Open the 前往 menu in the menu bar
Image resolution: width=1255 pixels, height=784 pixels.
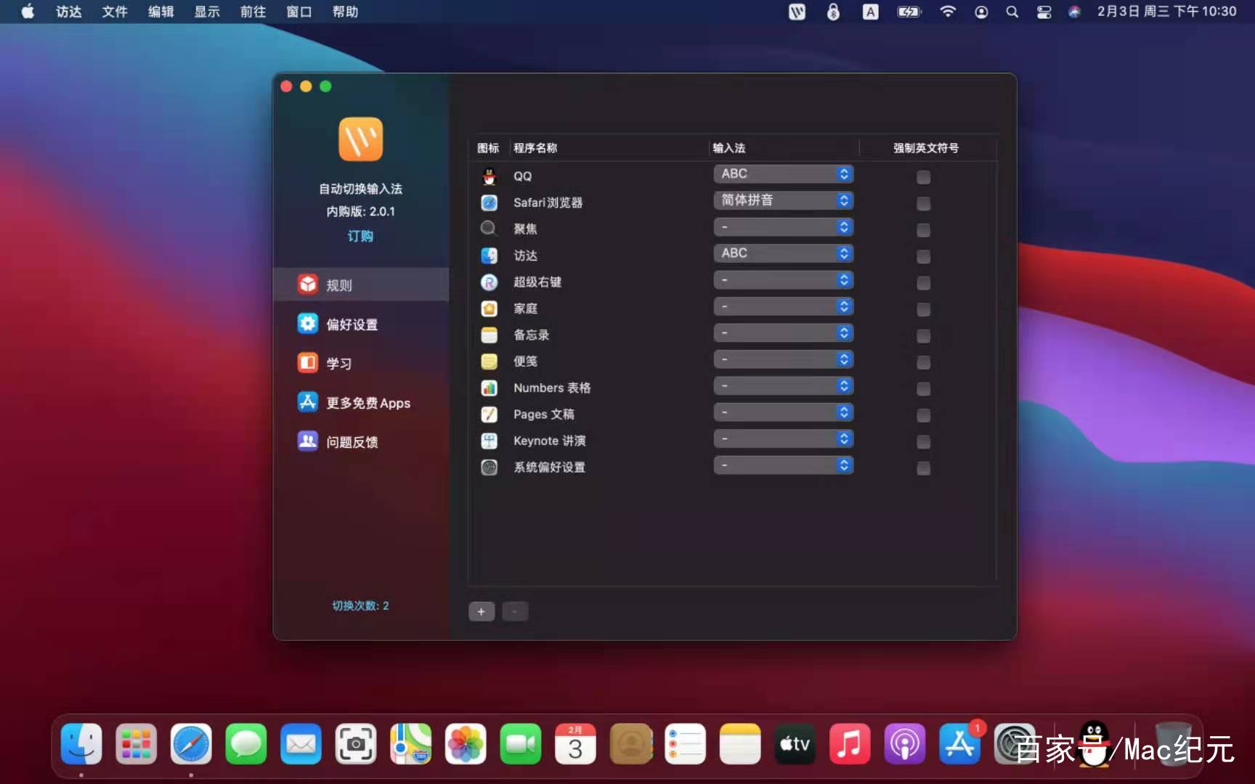click(x=253, y=12)
